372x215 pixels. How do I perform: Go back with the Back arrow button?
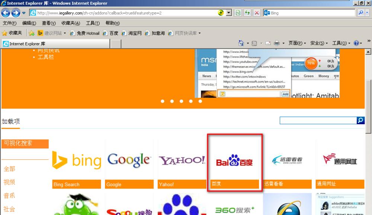(x=6, y=13)
